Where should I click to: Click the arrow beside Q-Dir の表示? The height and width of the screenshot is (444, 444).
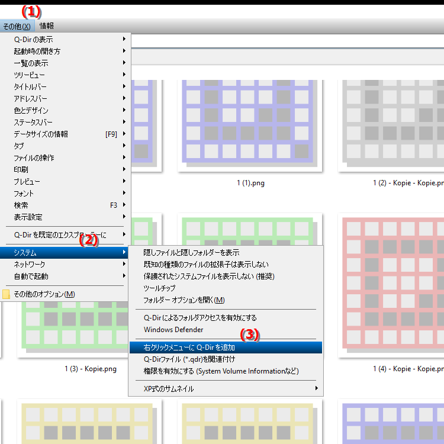coord(124,39)
